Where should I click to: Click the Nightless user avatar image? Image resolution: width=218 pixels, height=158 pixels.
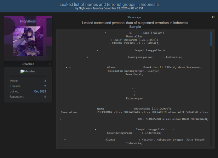click(x=28, y=40)
